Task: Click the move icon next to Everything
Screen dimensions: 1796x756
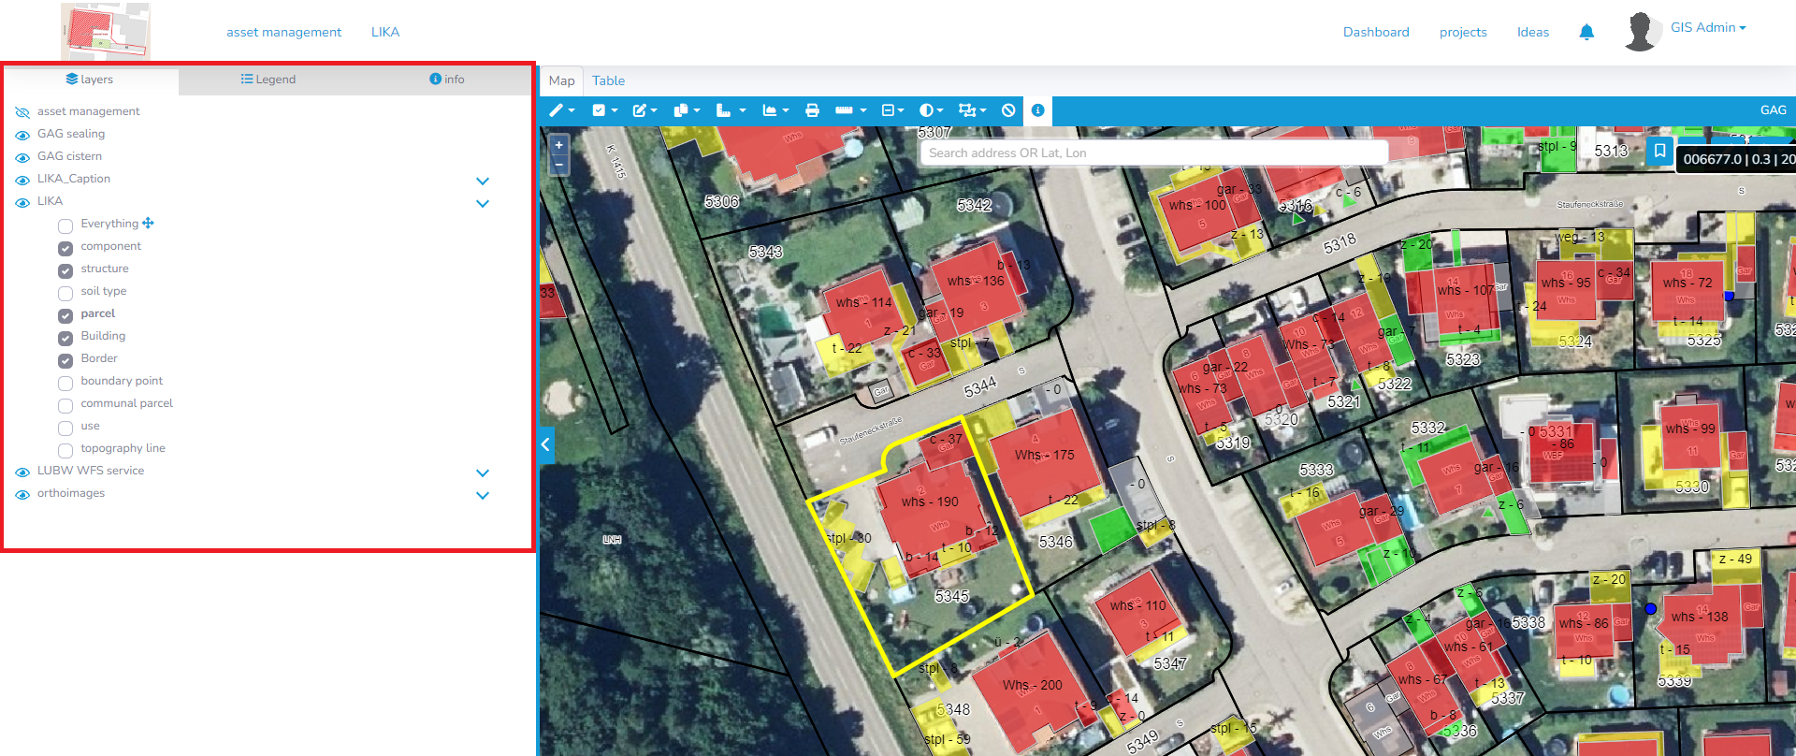Action: pyautogui.click(x=149, y=224)
